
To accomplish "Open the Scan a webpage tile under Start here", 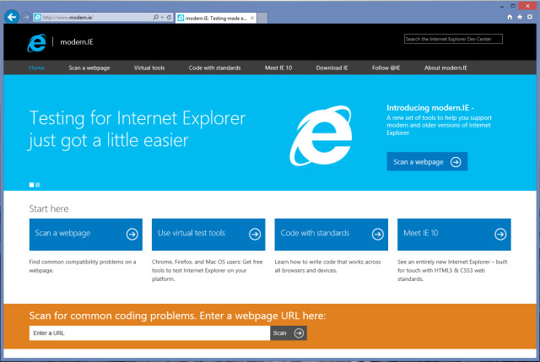I will [86, 235].
